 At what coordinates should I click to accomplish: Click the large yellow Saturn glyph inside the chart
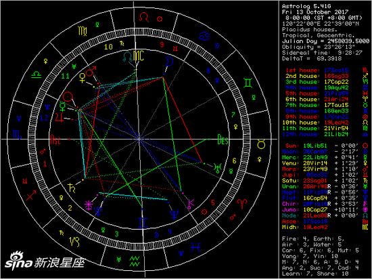click(x=72, y=188)
